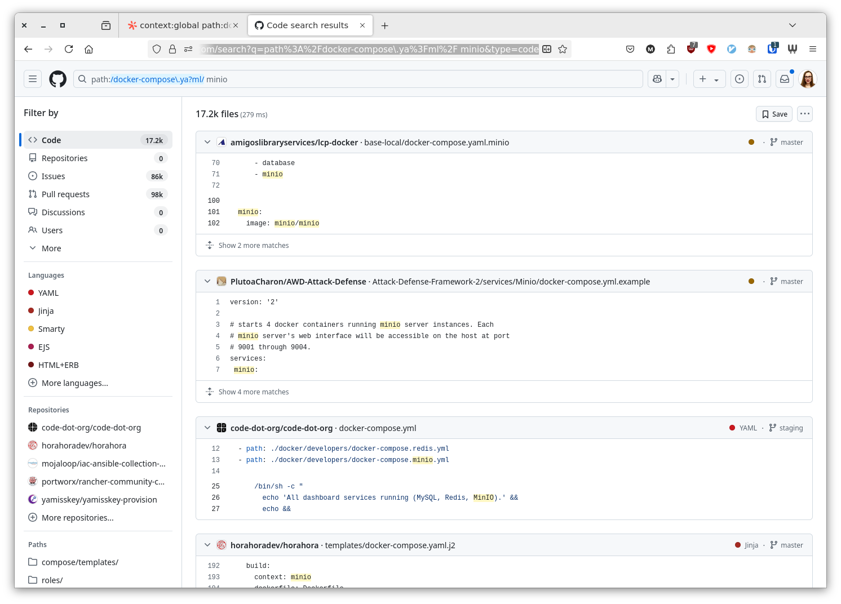841x604 pixels.
Task: Save this search with Save button
Action: pyautogui.click(x=774, y=114)
